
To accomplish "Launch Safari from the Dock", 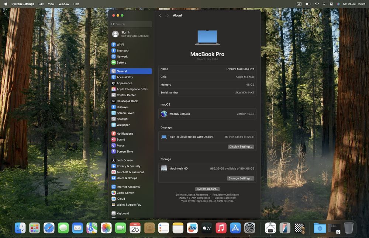I will click(x=49, y=228).
